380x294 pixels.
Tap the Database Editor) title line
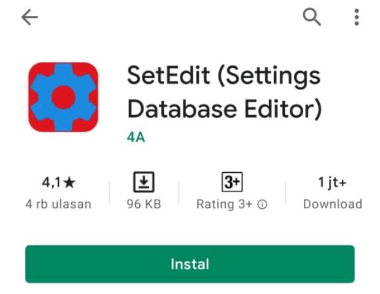coord(225,109)
